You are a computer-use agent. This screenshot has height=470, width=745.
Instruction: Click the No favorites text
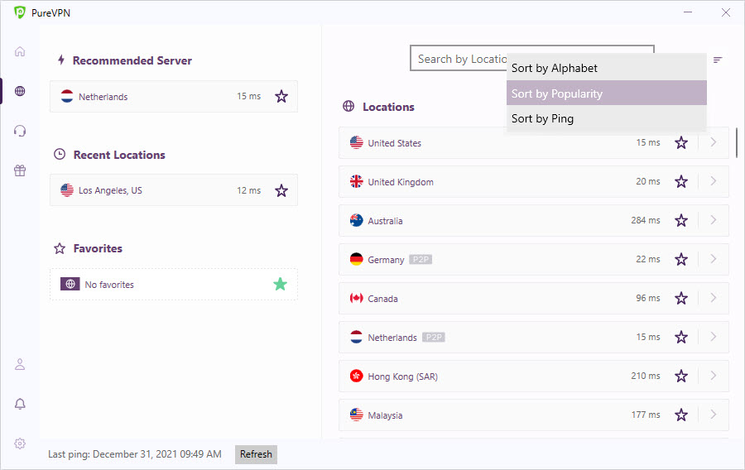[x=109, y=285]
